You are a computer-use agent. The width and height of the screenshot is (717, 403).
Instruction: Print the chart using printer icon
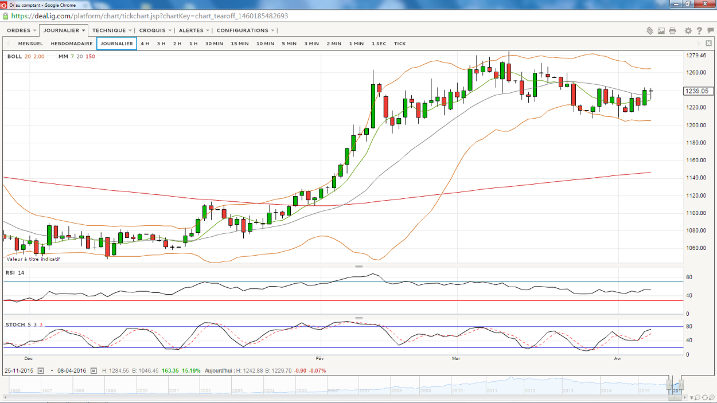(672, 31)
